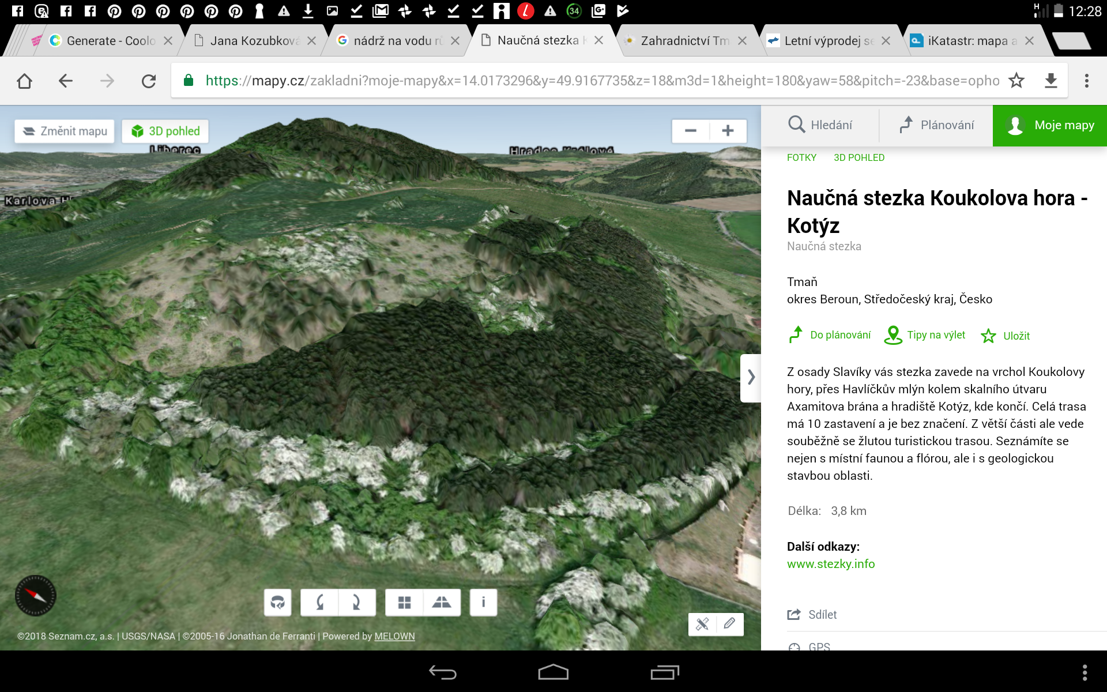Collapse the side panel with chevron arrow

tap(751, 378)
